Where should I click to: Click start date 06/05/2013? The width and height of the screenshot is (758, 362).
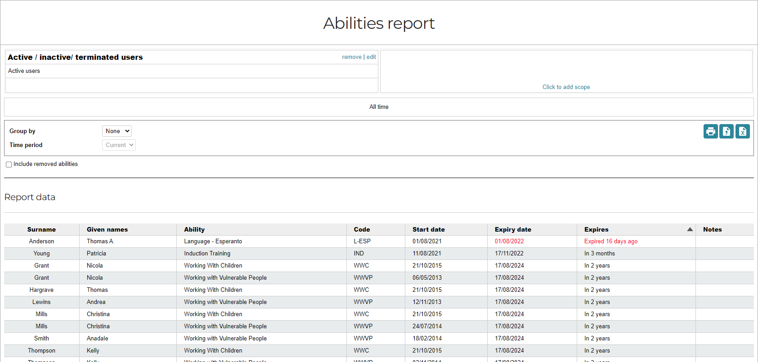(427, 278)
